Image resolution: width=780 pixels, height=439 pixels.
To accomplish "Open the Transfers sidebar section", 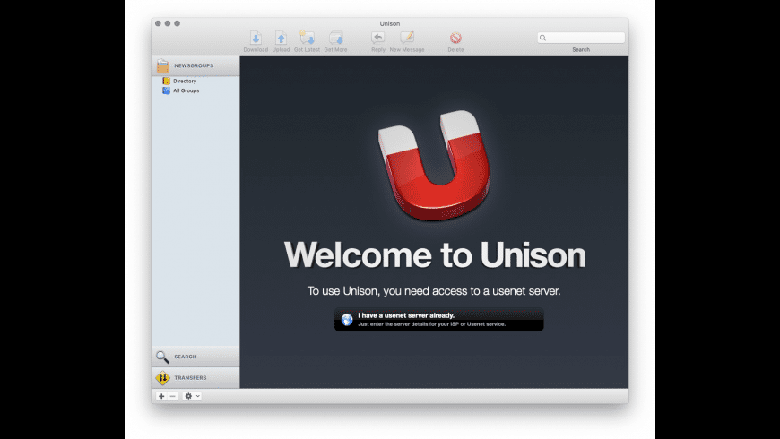I will pos(195,378).
